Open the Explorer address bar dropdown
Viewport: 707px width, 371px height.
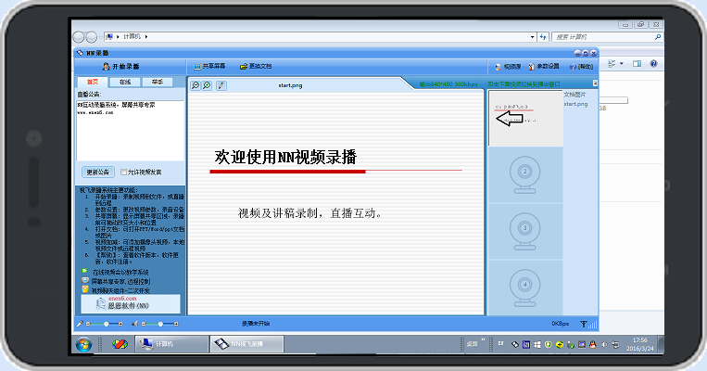tap(533, 37)
